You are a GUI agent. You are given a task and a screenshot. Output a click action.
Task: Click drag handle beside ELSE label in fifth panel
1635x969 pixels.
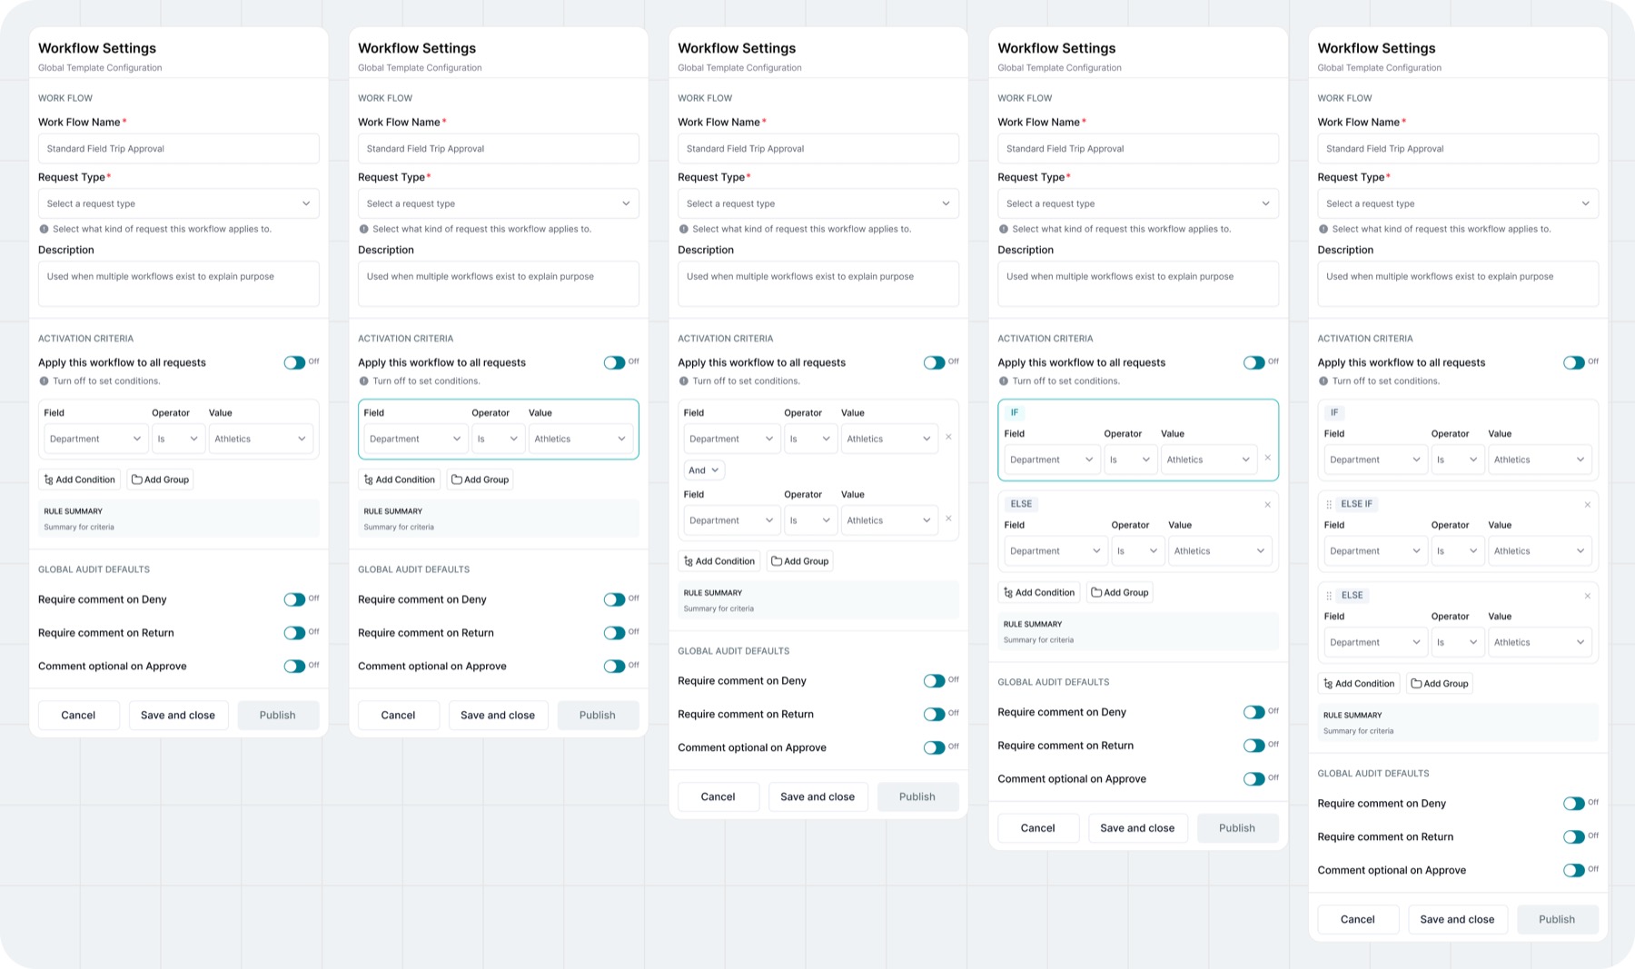(1329, 596)
